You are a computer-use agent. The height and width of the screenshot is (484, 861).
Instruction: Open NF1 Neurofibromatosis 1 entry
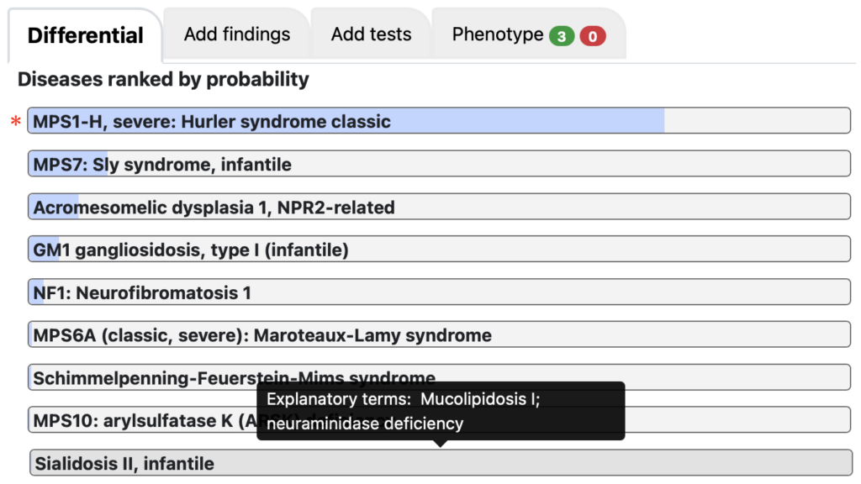(x=439, y=292)
